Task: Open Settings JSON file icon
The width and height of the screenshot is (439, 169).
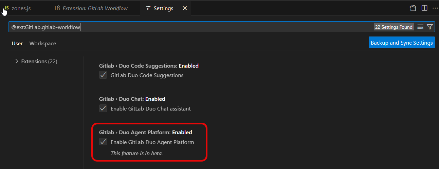Action: pyautogui.click(x=413, y=8)
